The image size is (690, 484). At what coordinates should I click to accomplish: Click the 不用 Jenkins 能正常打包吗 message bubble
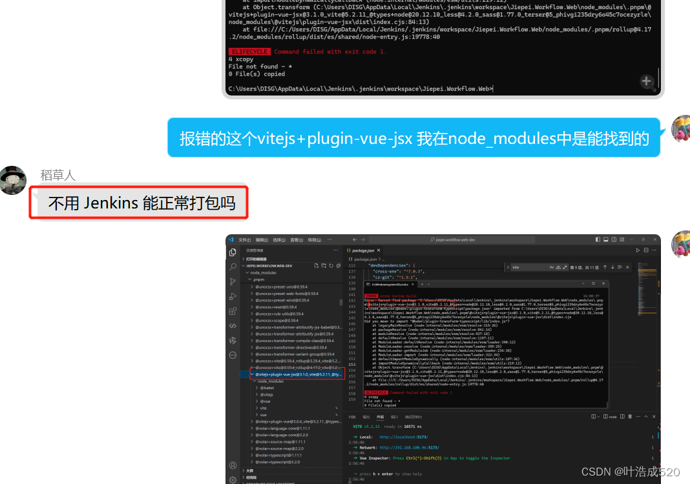[141, 203]
